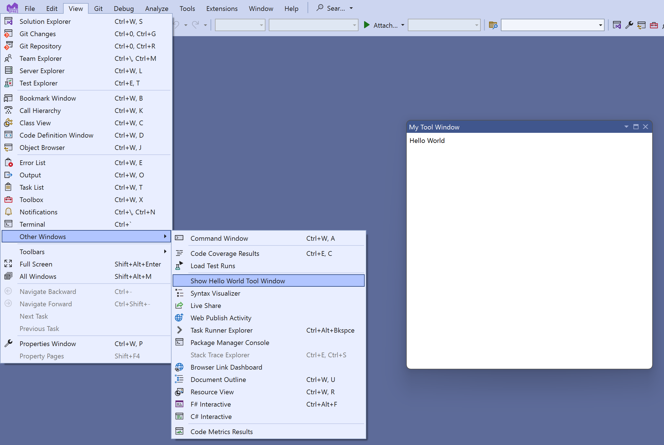This screenshot has width=664, height=445.
Task: Click Full Screen option
Action: 36,264
